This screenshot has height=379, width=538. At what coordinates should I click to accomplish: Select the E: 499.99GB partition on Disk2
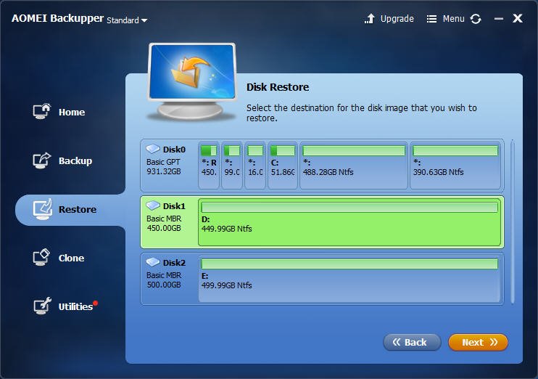pyautogui.click(x=349, y=279)
